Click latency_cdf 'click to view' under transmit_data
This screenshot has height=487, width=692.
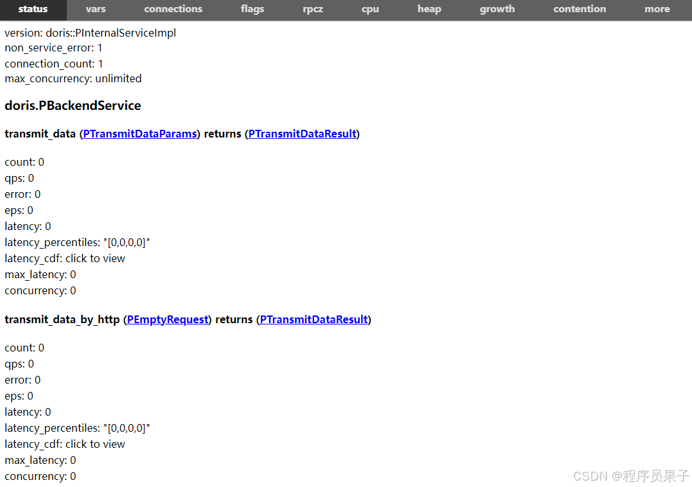pos(95,258)
